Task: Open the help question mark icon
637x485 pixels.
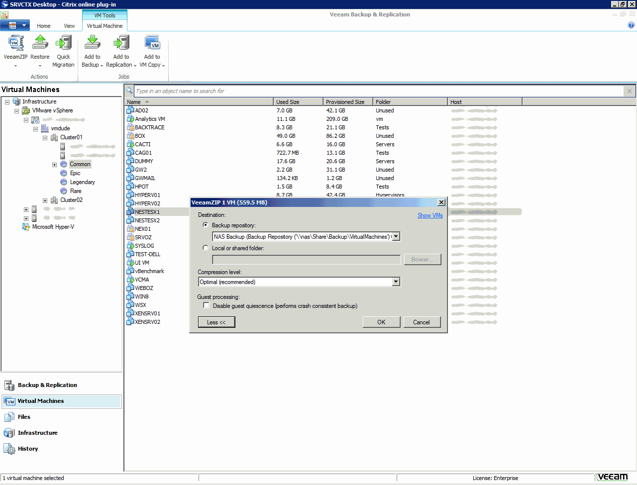Action: pos(631,25)
